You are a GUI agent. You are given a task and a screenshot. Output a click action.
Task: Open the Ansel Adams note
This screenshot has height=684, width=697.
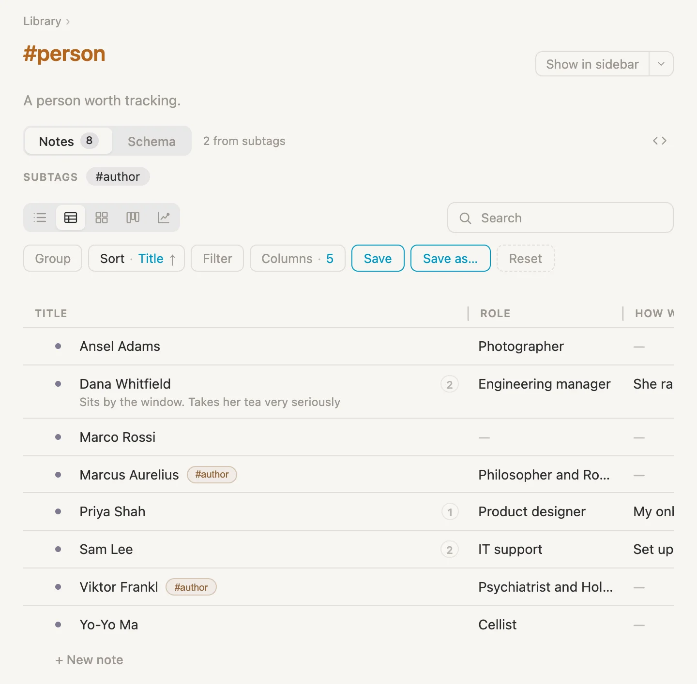pyautogui.click(x=120, y=346)
